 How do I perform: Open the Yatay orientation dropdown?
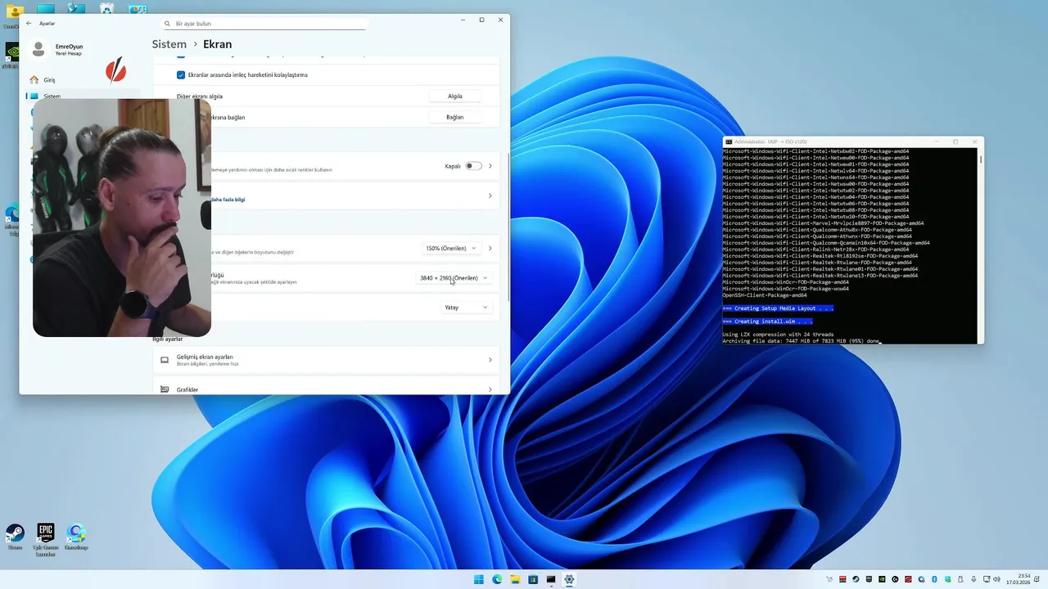(467, 308)
